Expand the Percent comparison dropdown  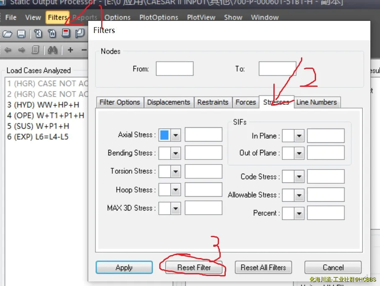(299, 213)
